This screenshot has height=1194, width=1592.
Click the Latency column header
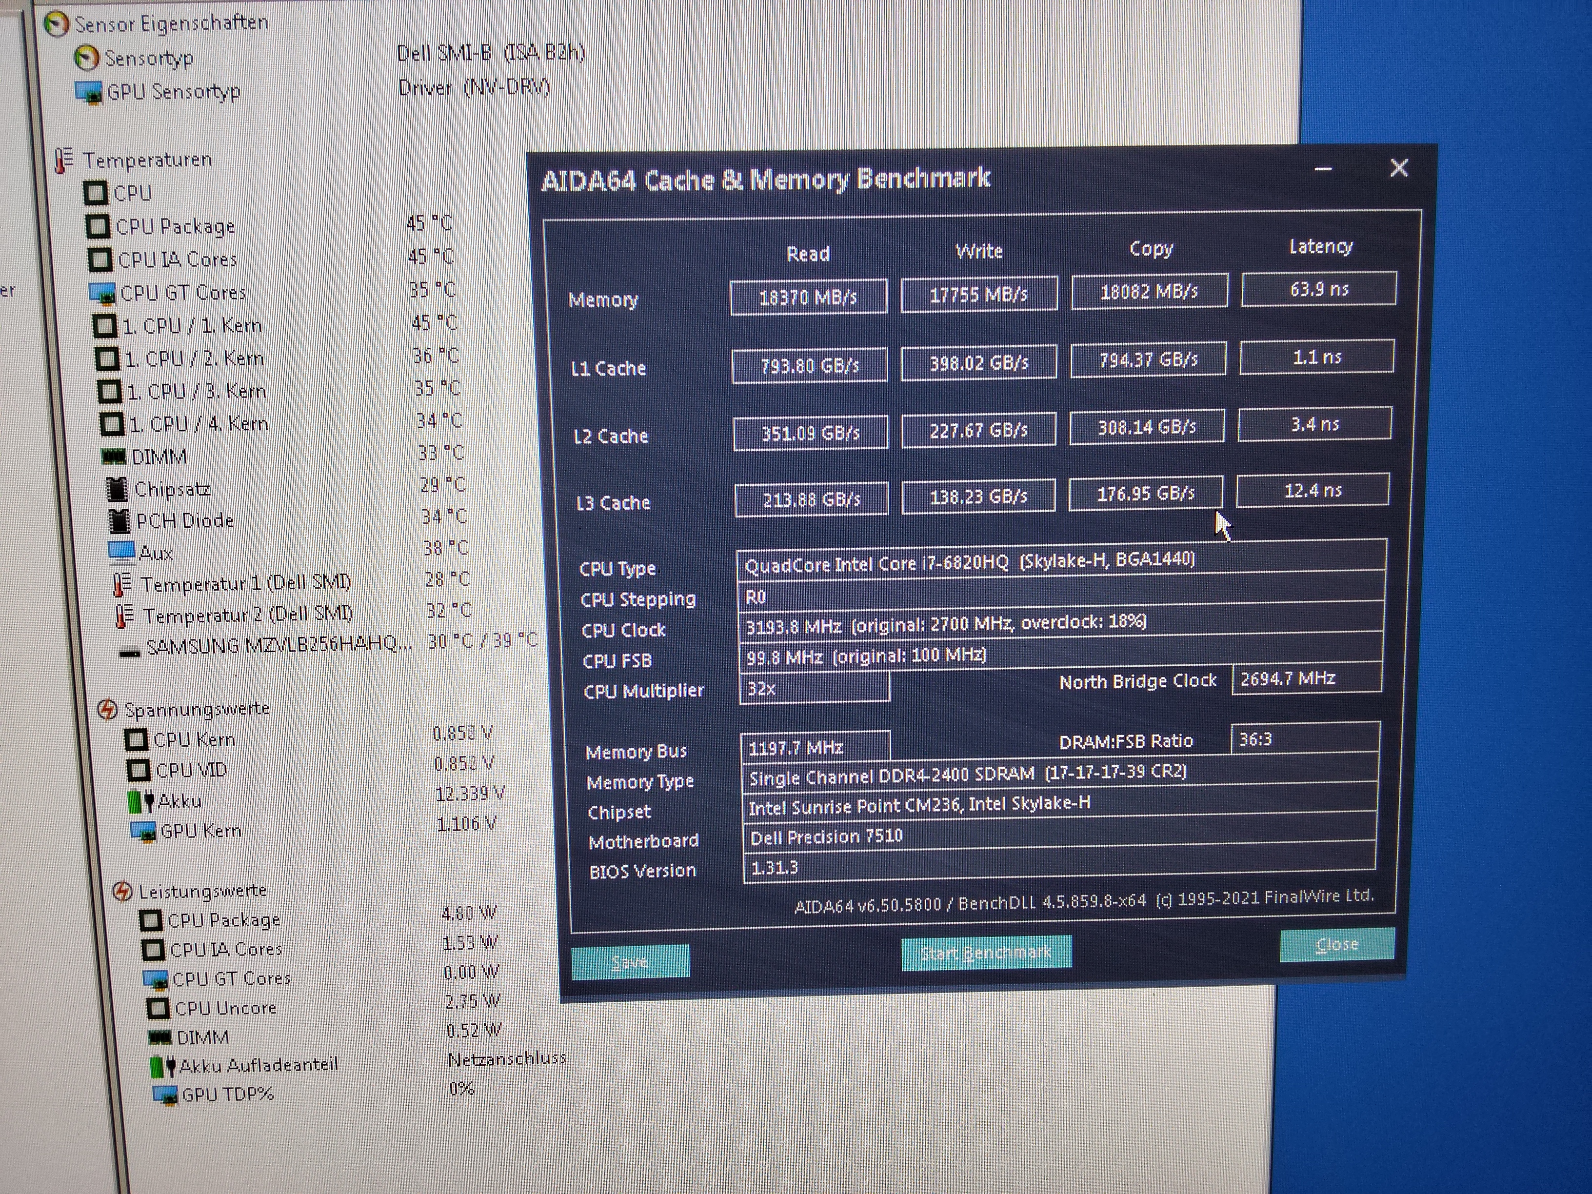[1321, 246]
